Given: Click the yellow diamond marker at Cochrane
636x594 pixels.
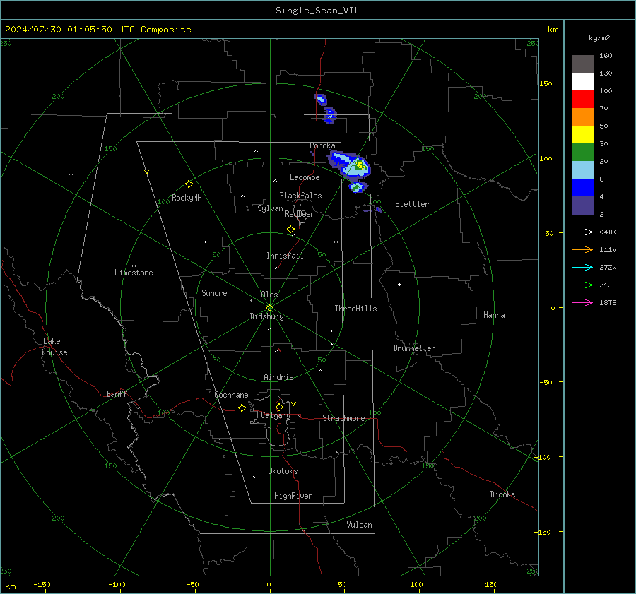Looking at the screenshot, I should (x=242, y=408).
